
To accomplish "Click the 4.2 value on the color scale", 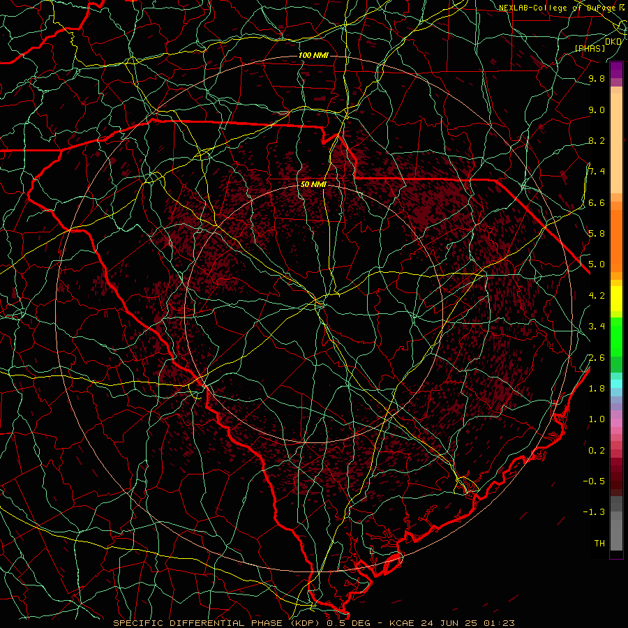I will [597, 296].
